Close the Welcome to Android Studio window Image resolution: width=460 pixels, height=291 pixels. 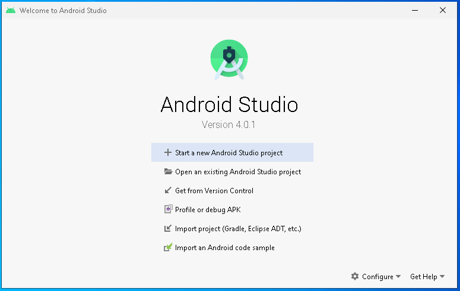[443, 10]
